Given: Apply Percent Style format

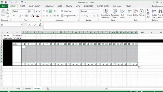Looking at the screenshot, I should [87, 16].
